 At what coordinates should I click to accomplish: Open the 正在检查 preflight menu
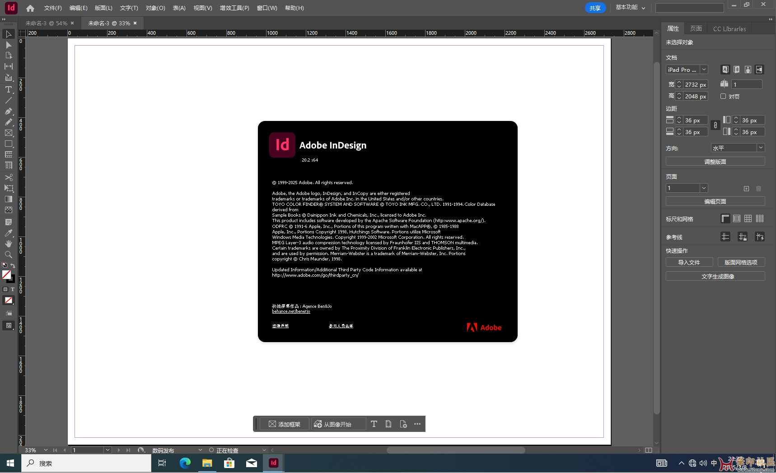(264, 450)
